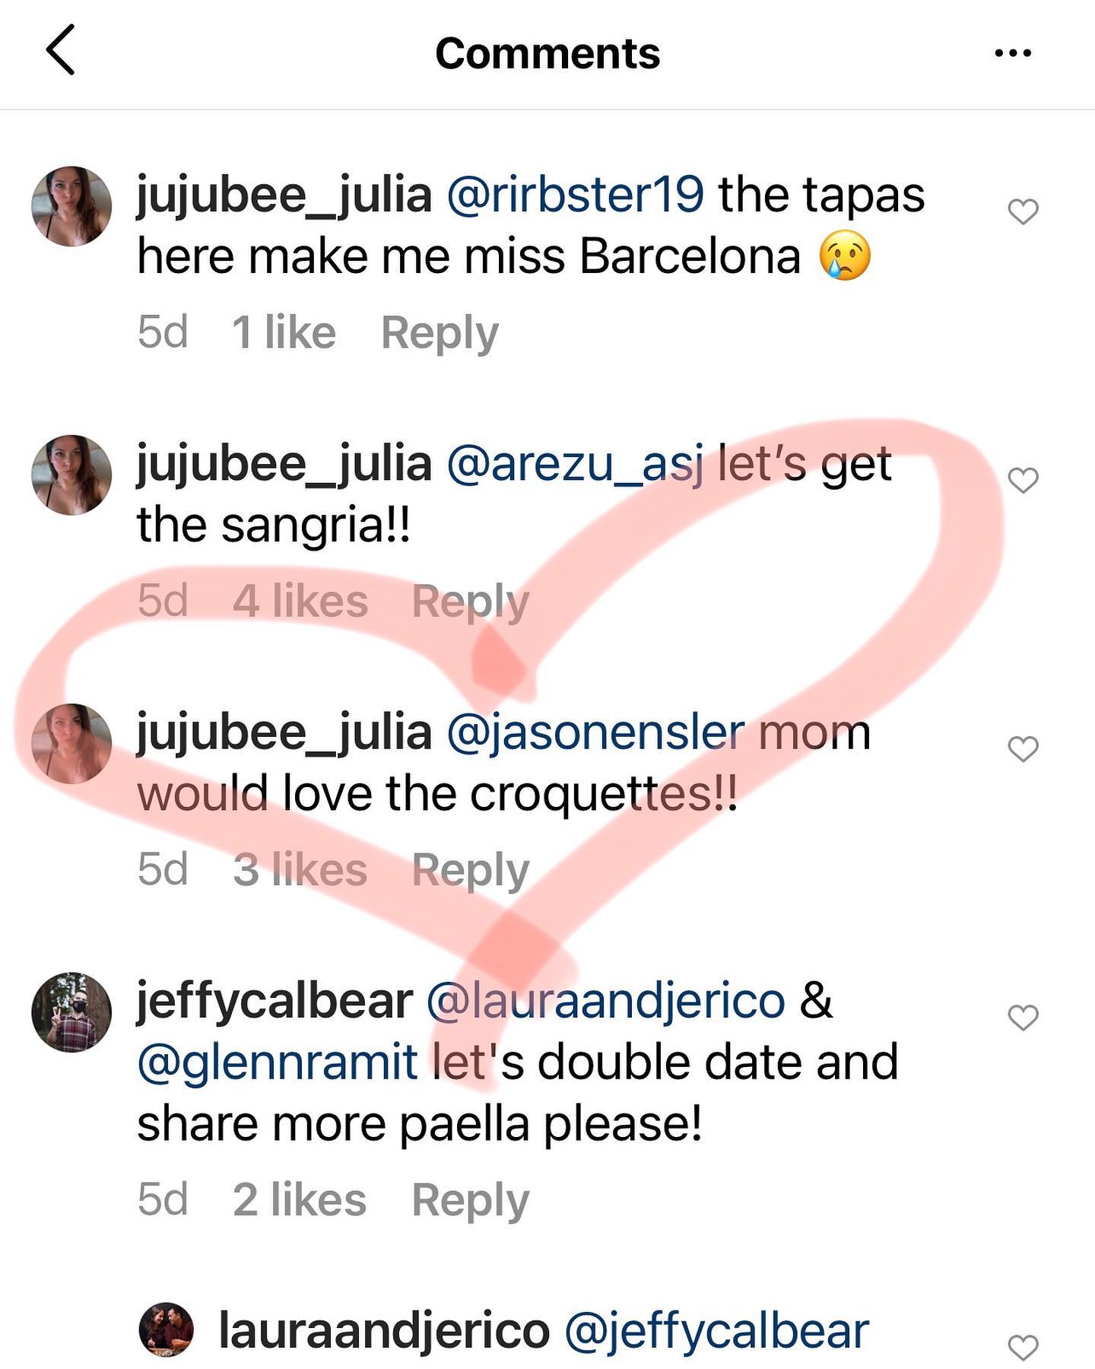This screenshot has height=1369, width=1095.
Task: View the 3 likes on croquettes comment
Action: (300, 870)
